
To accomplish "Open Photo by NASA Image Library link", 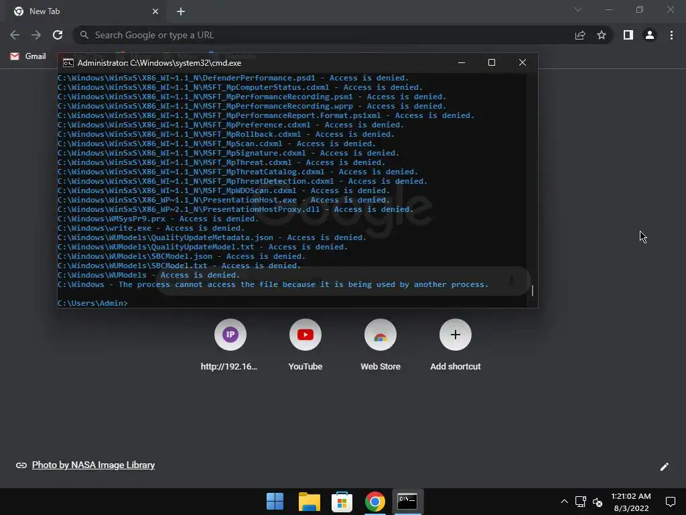I will point(93,465).
